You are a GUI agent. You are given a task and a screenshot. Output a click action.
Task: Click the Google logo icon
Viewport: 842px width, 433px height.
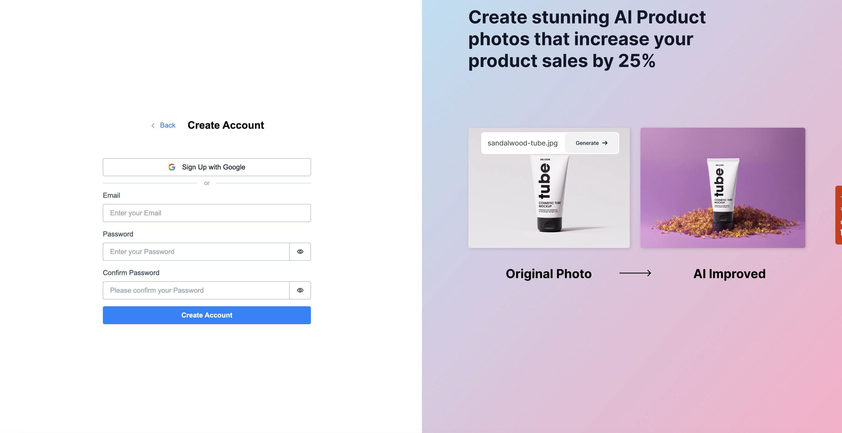click(x=172, y=167)
